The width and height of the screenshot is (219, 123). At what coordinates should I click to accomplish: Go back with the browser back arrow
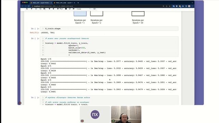pyautogui.click(x=22, y=6)
